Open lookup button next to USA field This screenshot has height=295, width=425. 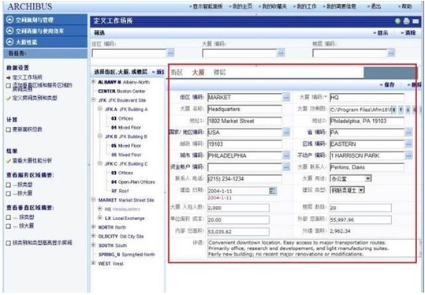[x=286, y=133]
